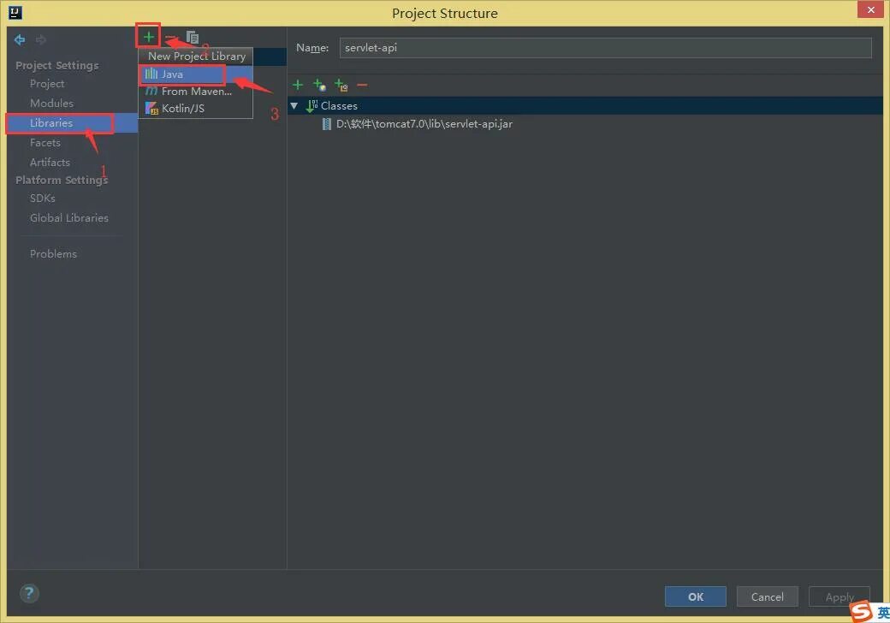Click the library Name input field
The image size is (890, 623).
pos(605,48)
